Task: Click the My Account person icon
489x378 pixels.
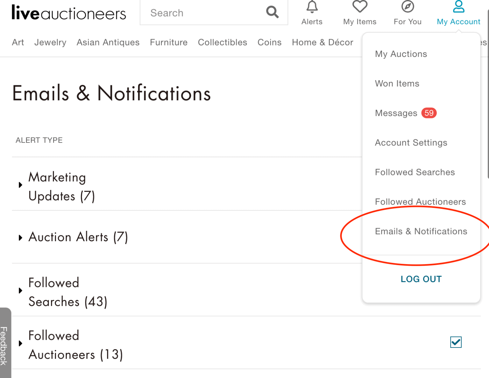Action: point(458,7)
